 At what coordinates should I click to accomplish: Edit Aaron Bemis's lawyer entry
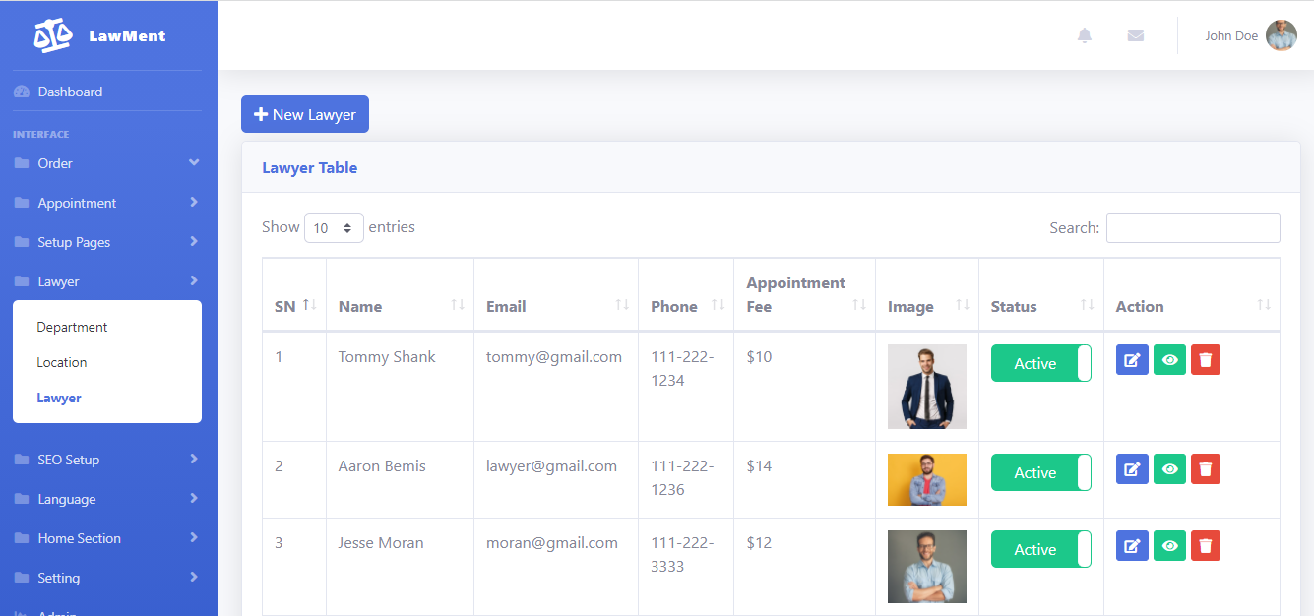pyautogui.click(x=1132, y=469)
